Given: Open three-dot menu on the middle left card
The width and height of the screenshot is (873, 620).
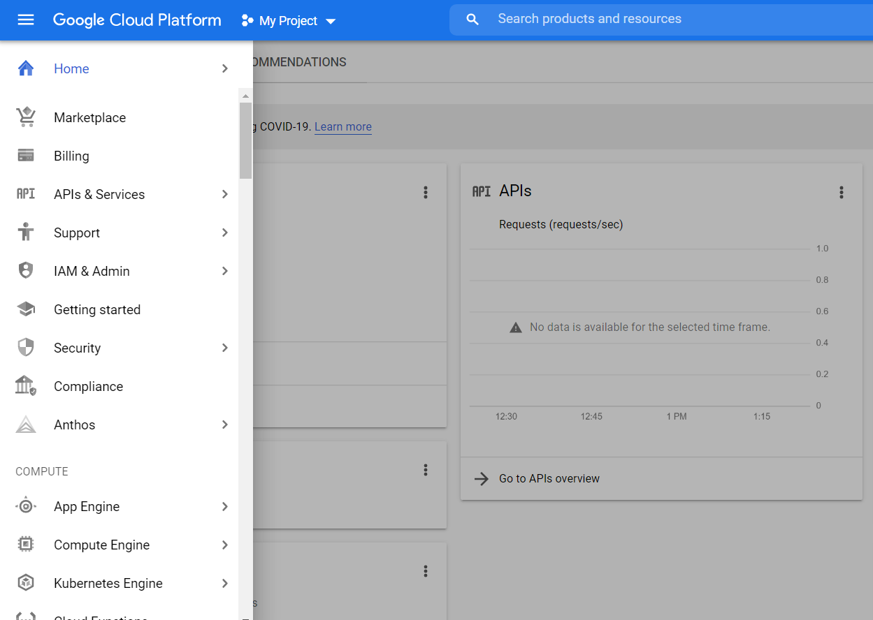Looking at the screenshot, I should tap(426, 470).
